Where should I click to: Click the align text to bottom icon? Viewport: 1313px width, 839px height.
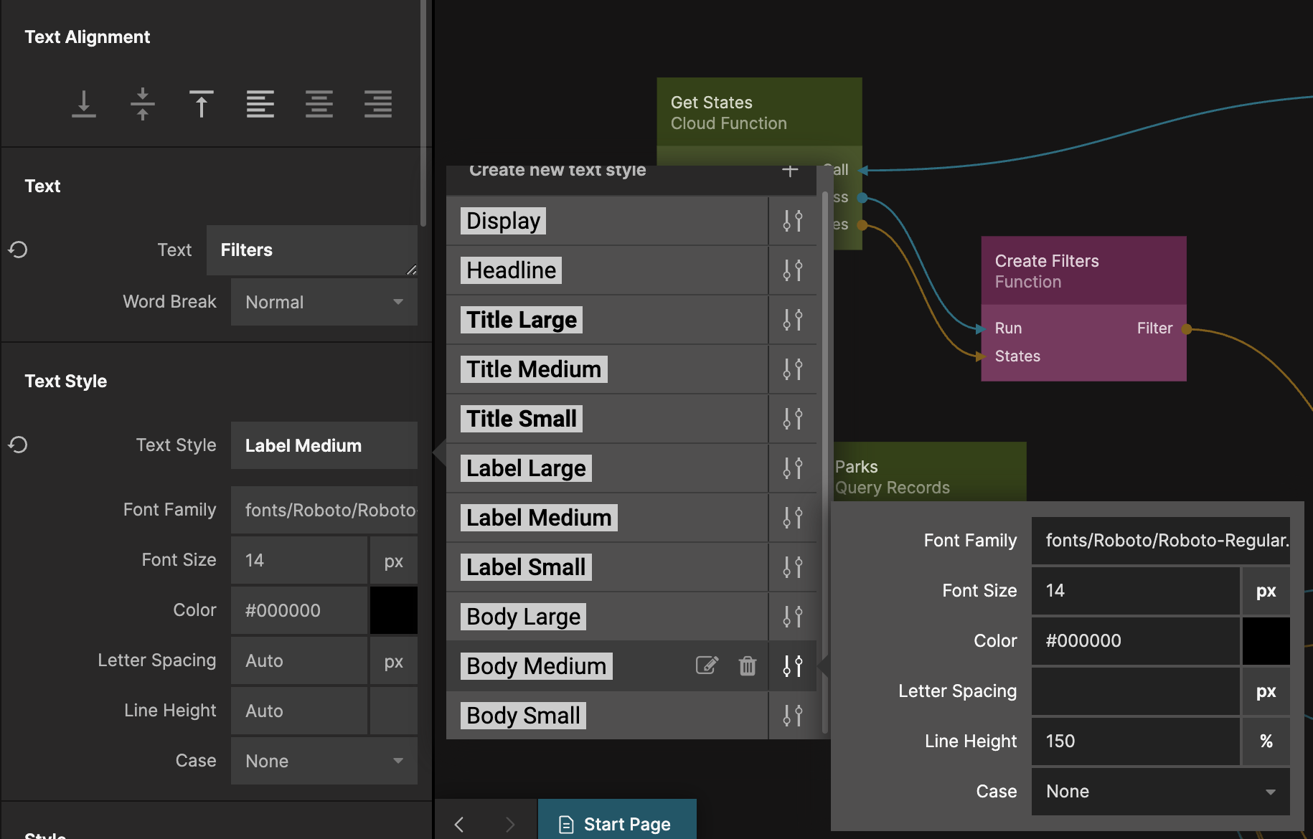click(x=84, y=104)
